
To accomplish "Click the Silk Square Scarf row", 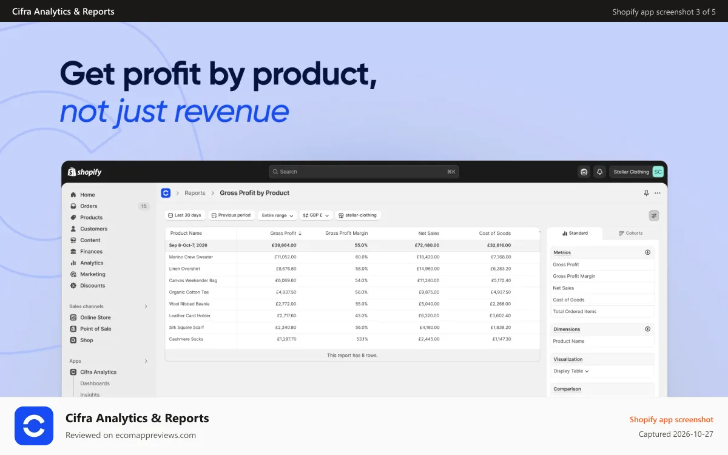I will pos(352,328).
